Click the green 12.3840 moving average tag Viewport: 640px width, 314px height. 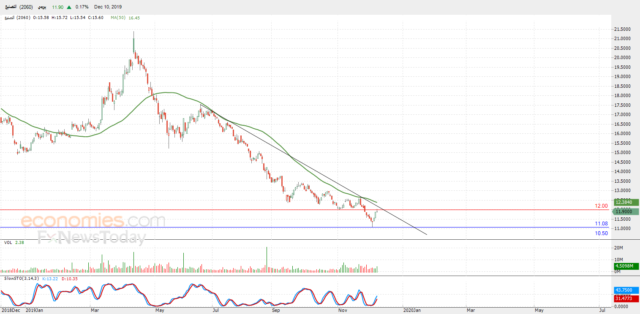pos(626,203)
